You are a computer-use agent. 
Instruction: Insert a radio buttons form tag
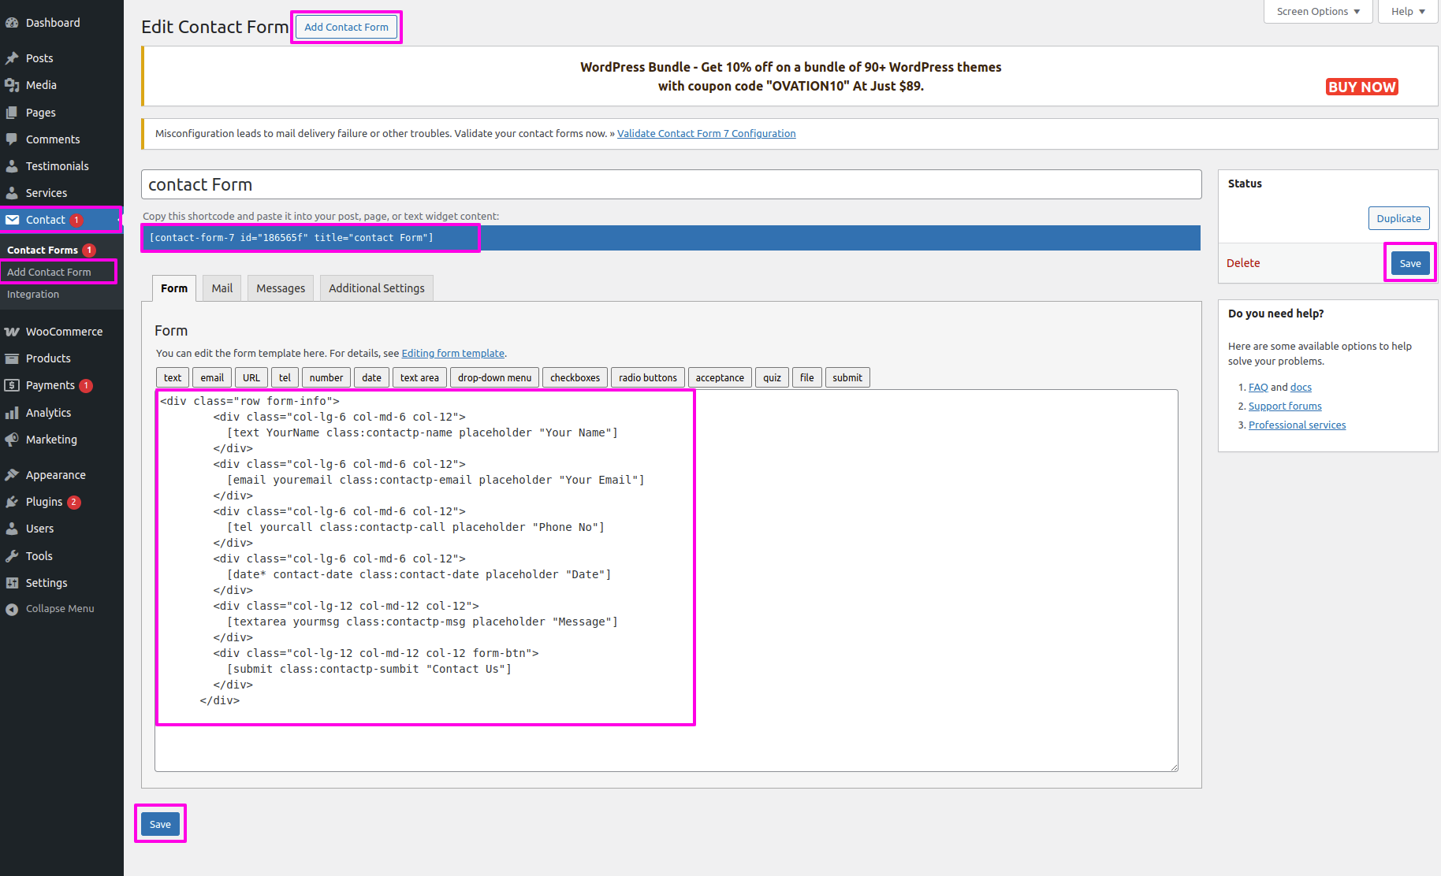click(x=647, y=378)
